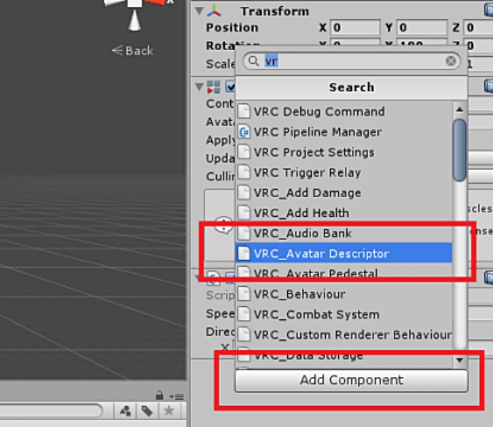493x427 pixels.
Task: Click the search magnifier icon
Action: pos(253,61)
